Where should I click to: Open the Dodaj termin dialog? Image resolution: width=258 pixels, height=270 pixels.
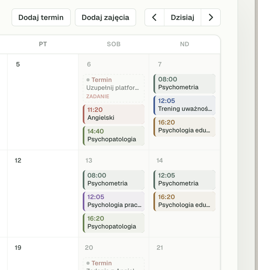coord(41,17)
